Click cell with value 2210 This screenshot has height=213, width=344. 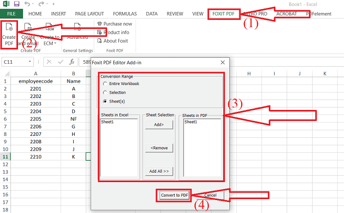(x=36, y=157)
